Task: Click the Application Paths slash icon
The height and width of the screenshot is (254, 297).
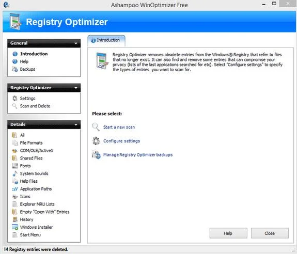Action: click(15, 189)
